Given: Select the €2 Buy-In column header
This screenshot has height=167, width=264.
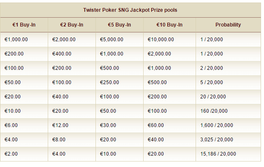Looking at the screenshot, I should [72, 25].
